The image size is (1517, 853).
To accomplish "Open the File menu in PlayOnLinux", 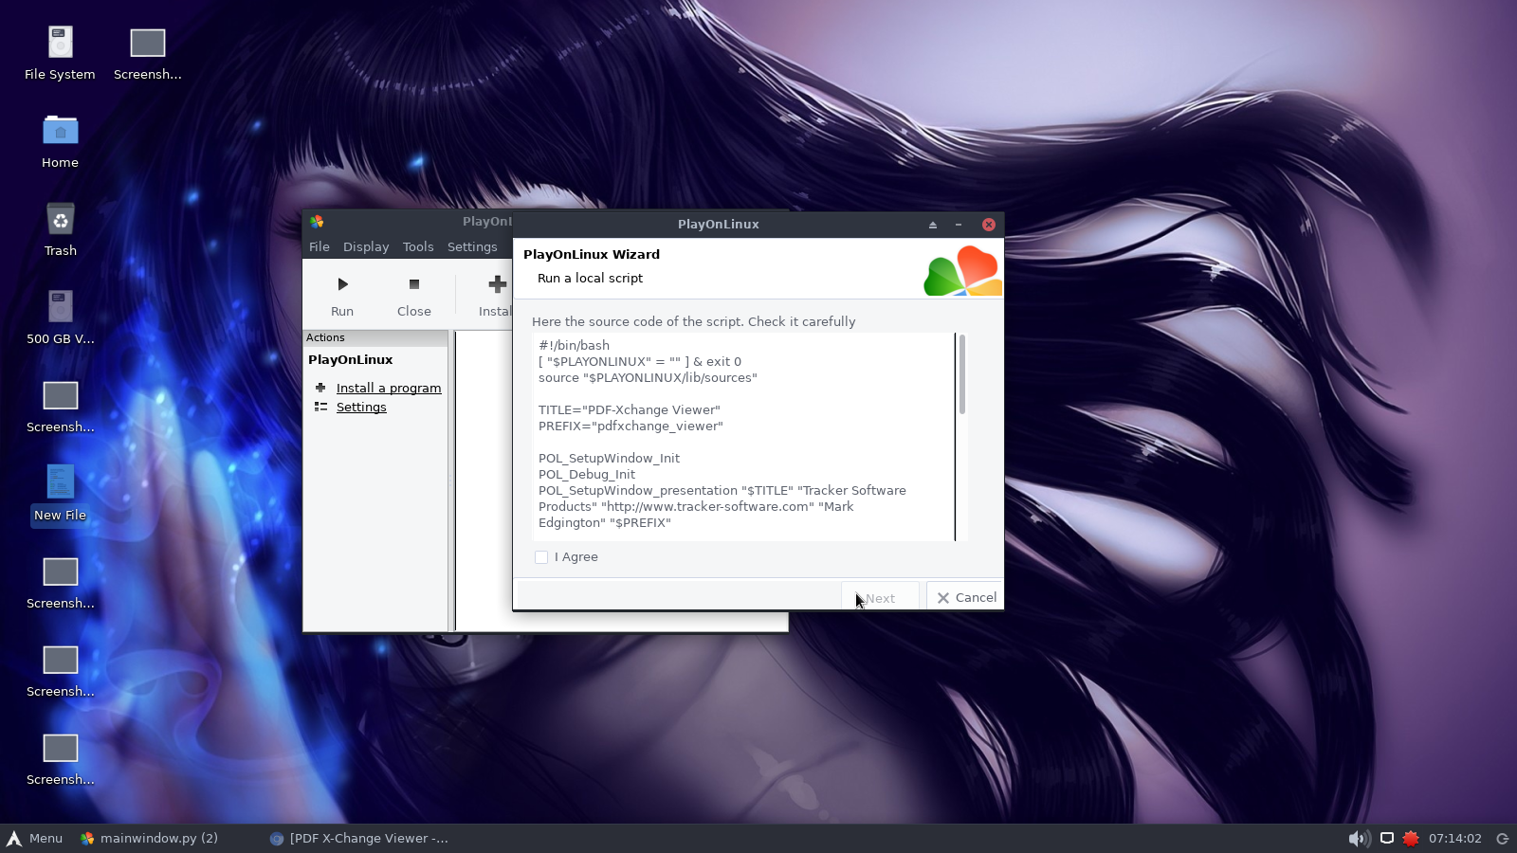I will [320, 246].
